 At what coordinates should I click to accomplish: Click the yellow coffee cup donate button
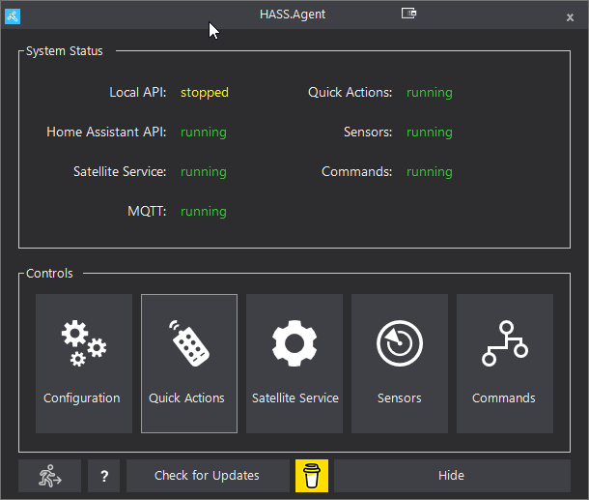(x=312, y=476)
